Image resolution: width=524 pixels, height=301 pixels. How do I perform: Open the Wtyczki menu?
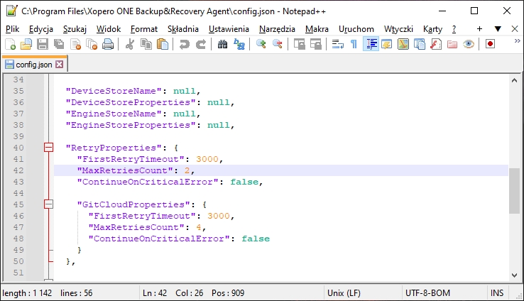(x=398, y=28)
